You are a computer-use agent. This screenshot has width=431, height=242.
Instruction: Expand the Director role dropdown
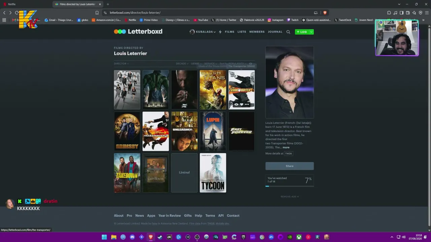[121, 64]
